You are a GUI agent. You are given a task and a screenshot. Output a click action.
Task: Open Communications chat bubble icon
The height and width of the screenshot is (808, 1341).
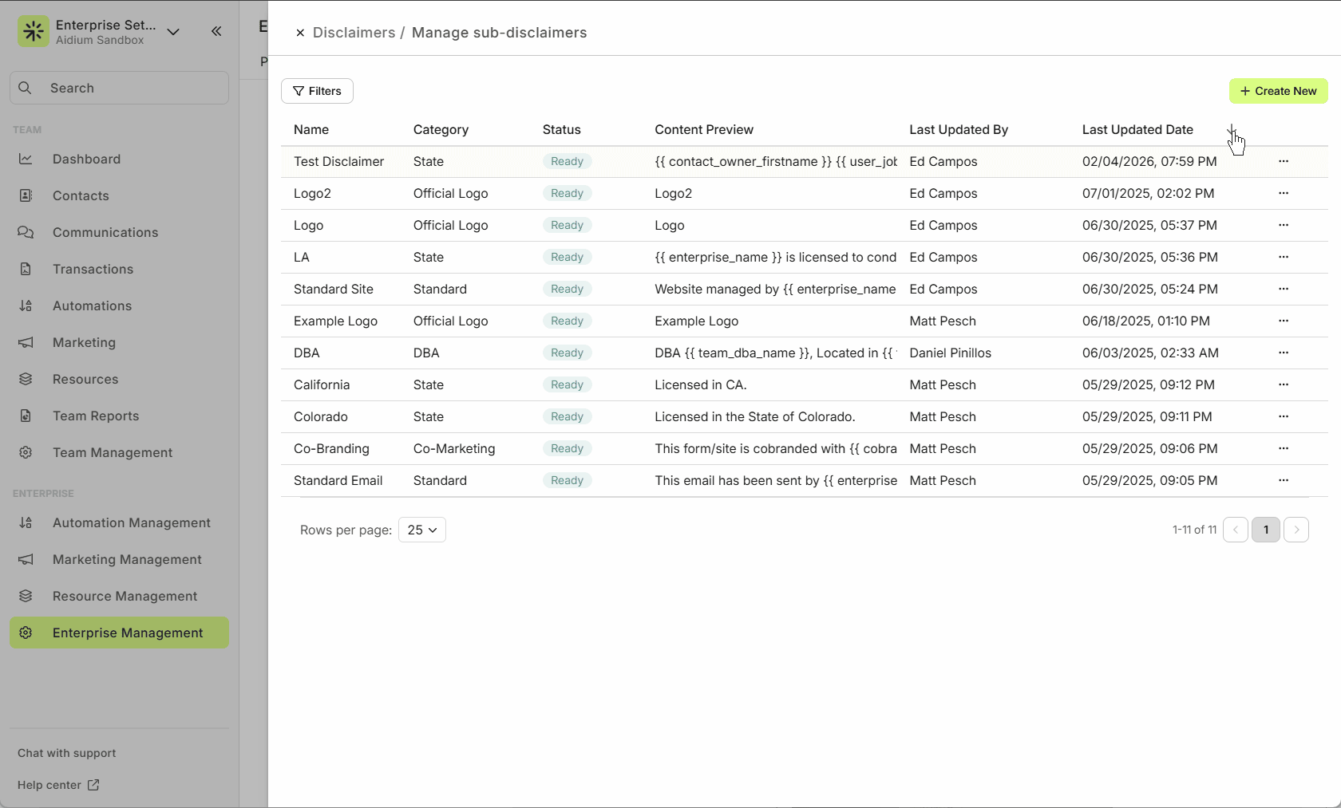coord(26,232)
